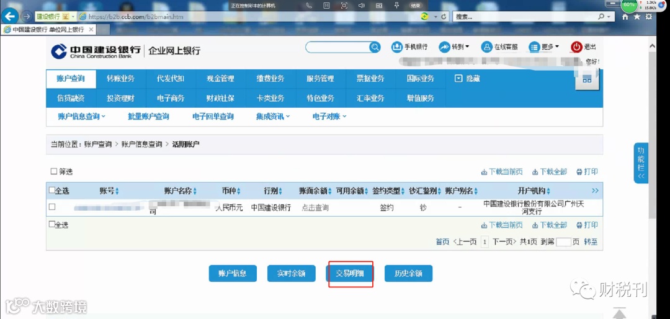Collapse the 功能栏 side panel
This screenshot has height=319, width=670.
[x=640, y=164]
